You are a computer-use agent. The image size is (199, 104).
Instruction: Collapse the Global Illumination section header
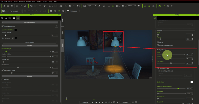[x=30, y=22]
